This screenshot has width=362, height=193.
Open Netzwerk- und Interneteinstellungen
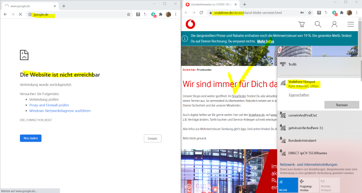[x=309, y=165]
